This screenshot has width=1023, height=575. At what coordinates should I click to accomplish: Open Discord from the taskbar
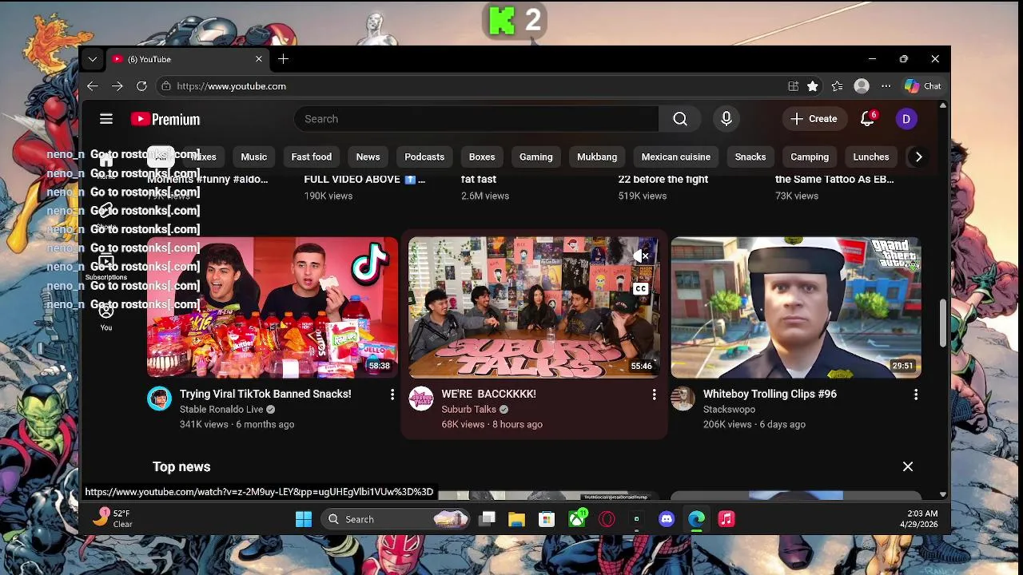pyautogui.click(x=667, y=519)
